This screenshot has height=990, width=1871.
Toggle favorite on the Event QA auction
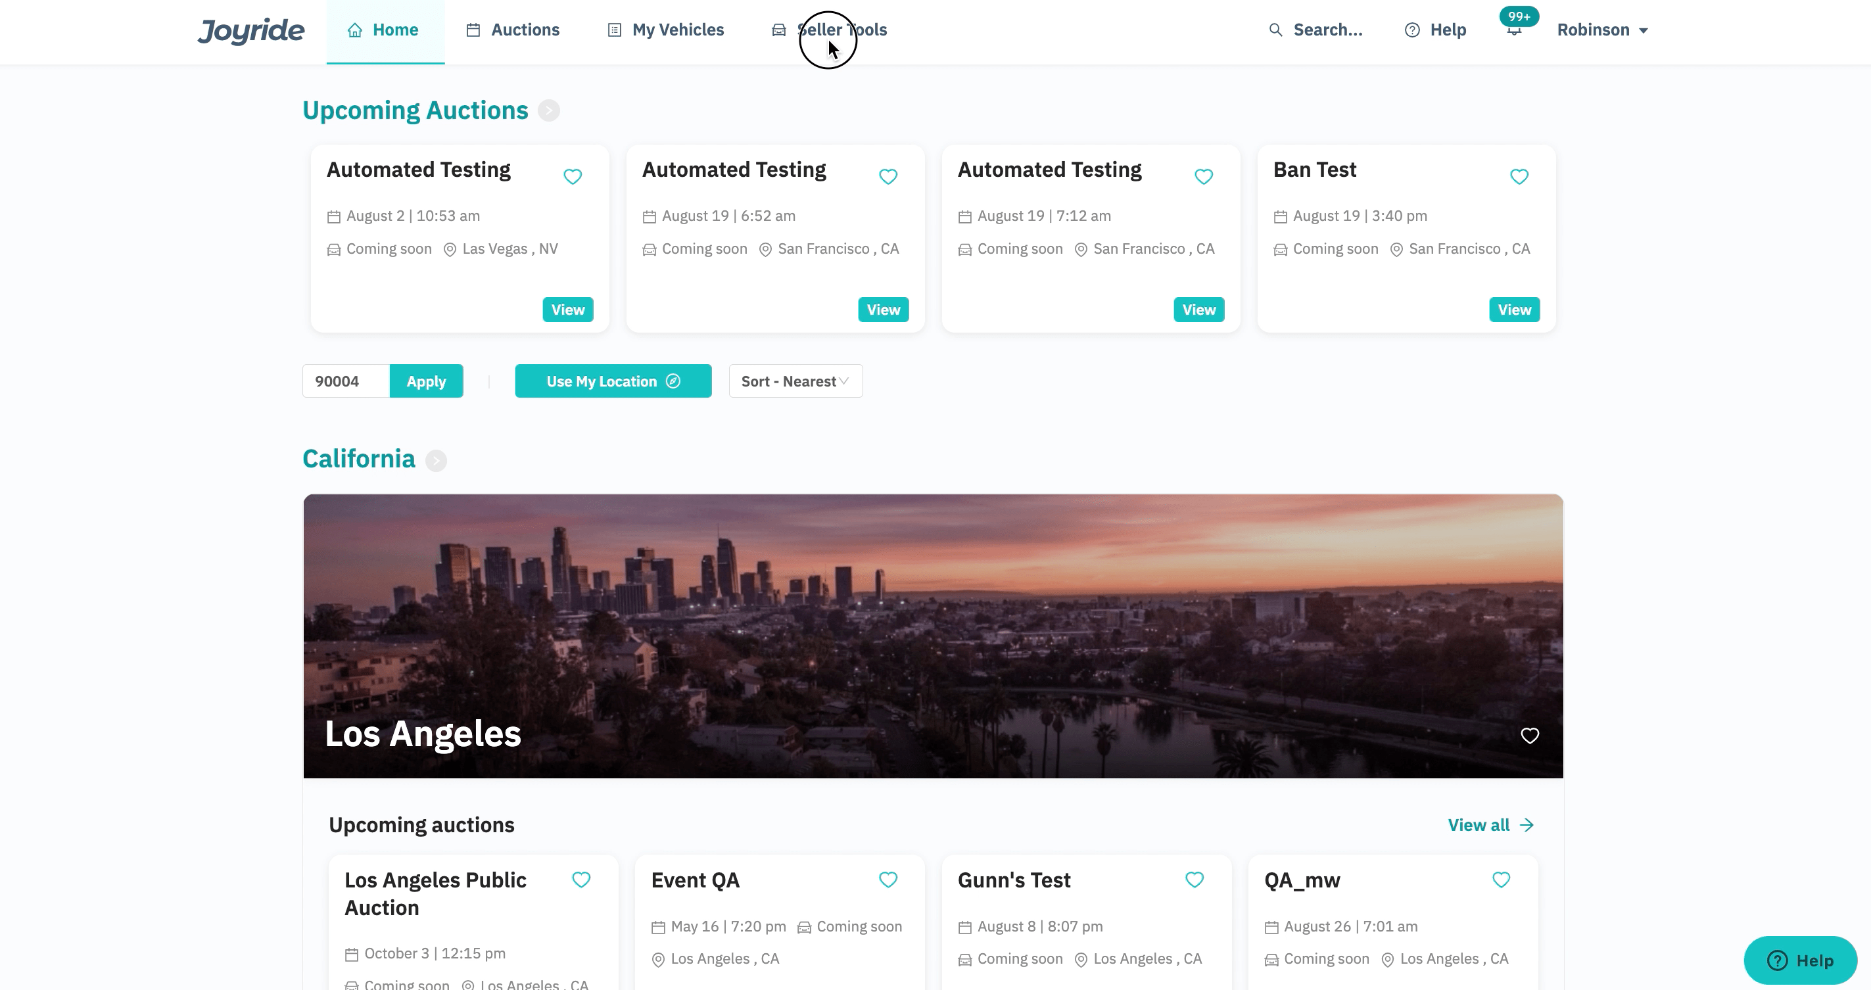click(888, 880)
